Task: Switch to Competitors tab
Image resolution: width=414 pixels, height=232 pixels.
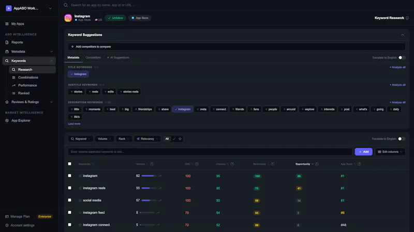Action: [x=93, y=57]
